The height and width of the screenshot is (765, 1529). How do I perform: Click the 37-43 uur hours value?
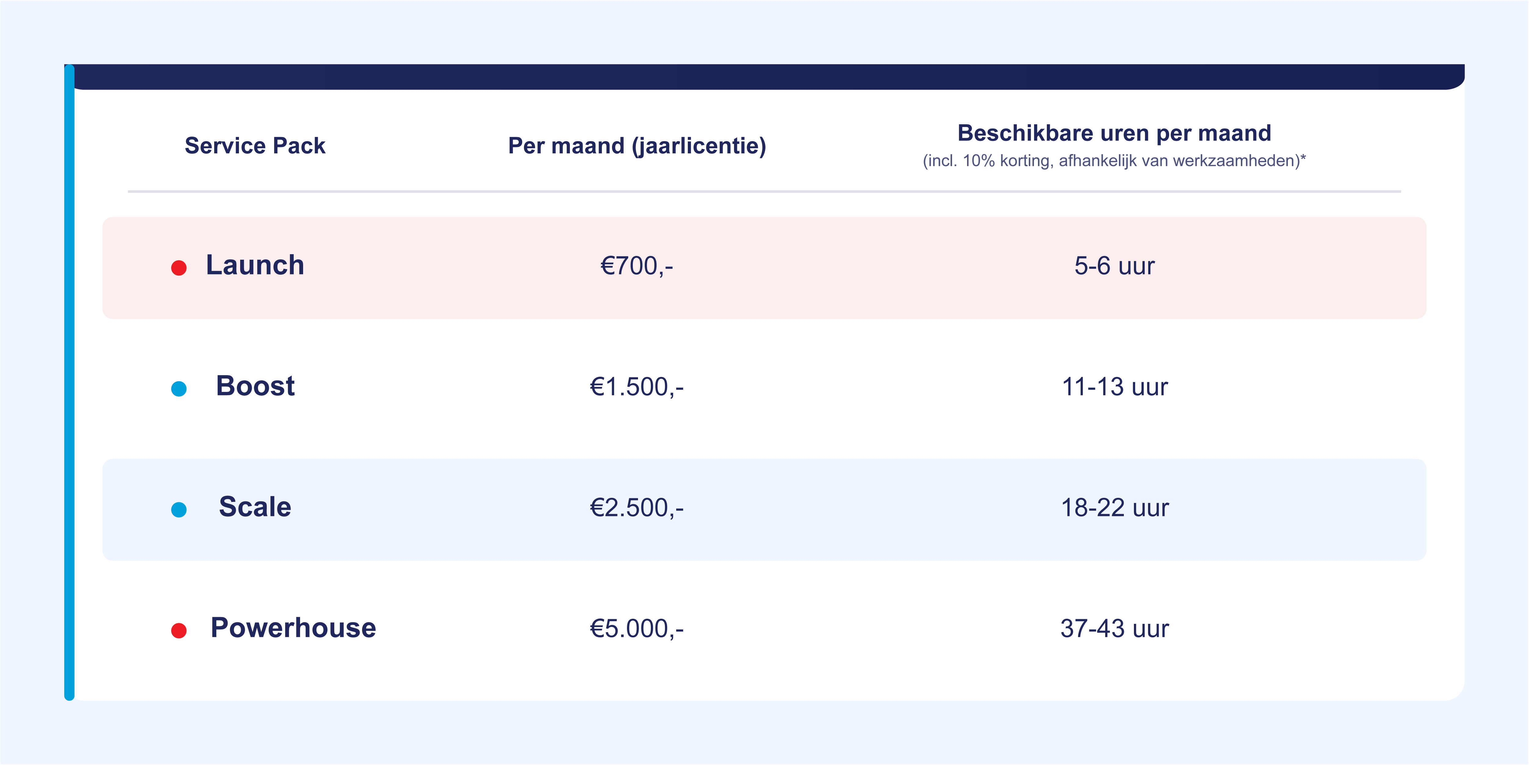(1114, 629)
